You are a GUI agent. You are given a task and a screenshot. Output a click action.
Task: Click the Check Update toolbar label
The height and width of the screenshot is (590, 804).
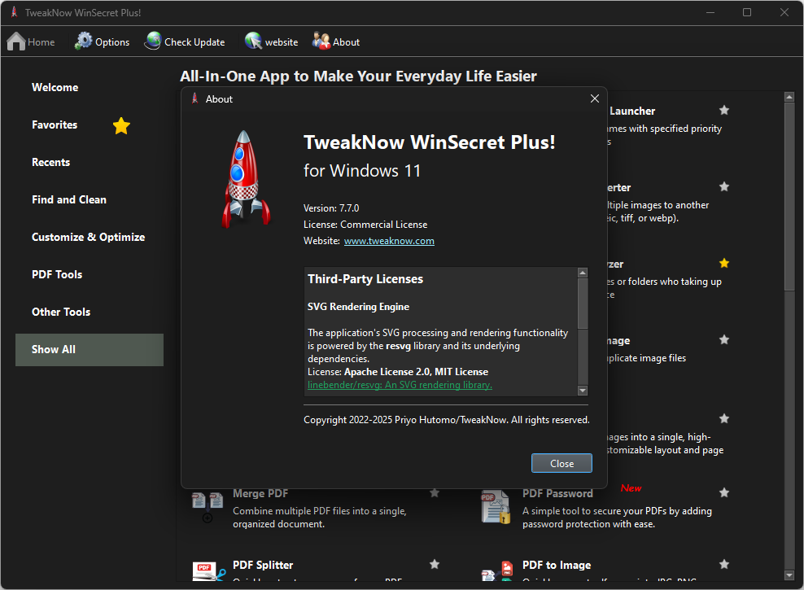click(x=194, y=42)
